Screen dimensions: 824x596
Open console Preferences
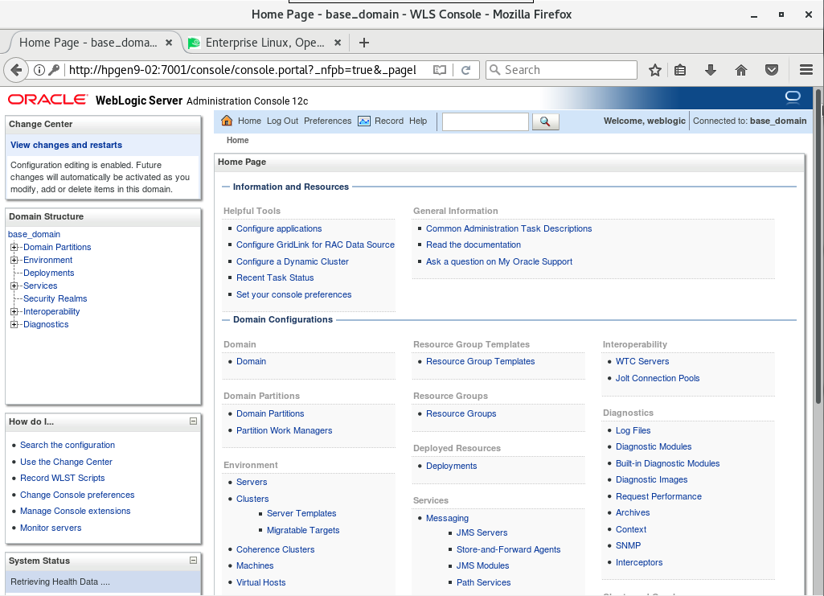pyautogui.click(x=327, y=121)
